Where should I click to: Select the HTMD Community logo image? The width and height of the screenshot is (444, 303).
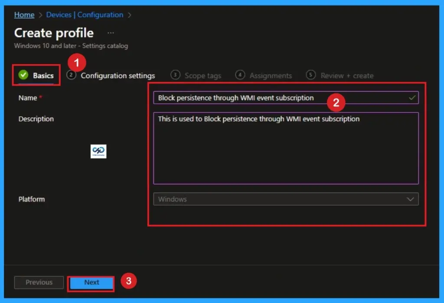click(98, 151)
